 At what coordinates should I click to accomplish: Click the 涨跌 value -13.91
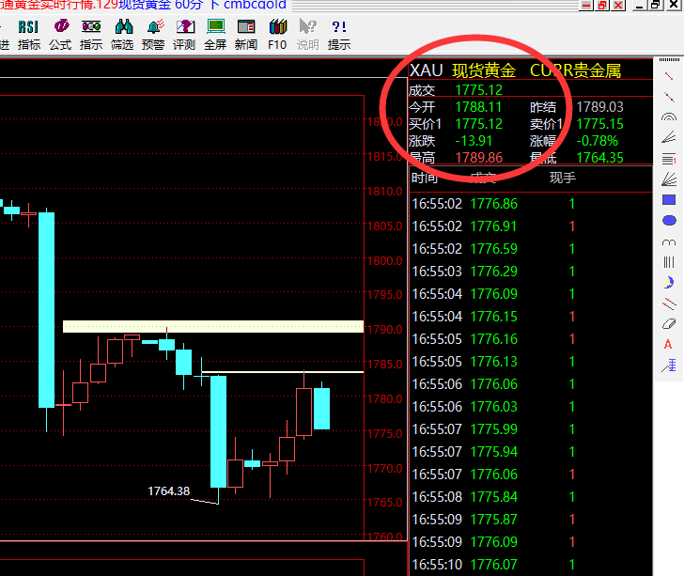(x=474, y=141)
